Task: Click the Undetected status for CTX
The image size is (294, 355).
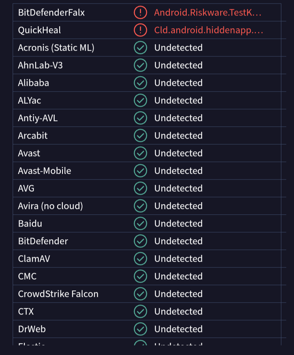Action: click(178, 311)
